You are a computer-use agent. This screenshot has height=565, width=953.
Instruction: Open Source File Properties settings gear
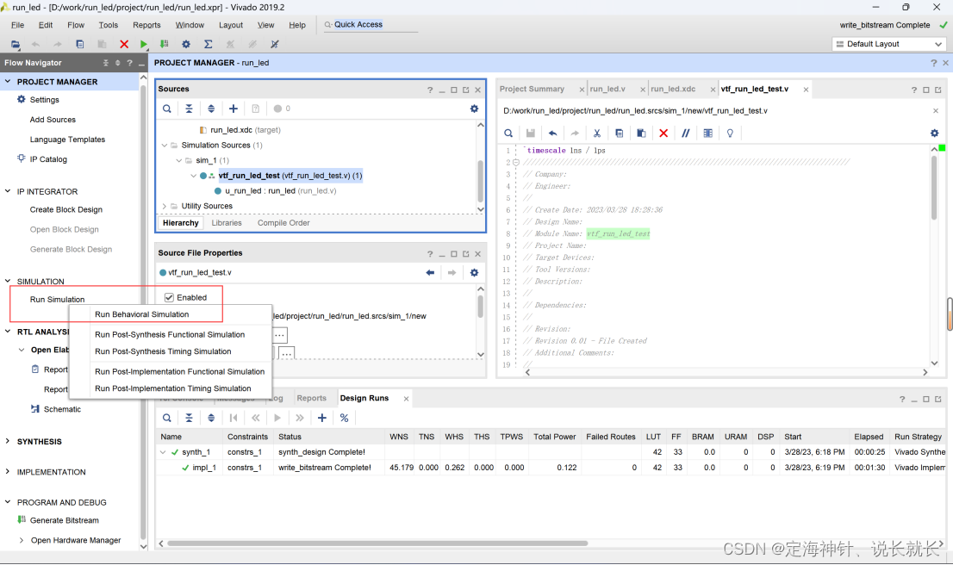click(x=474, y=273)
